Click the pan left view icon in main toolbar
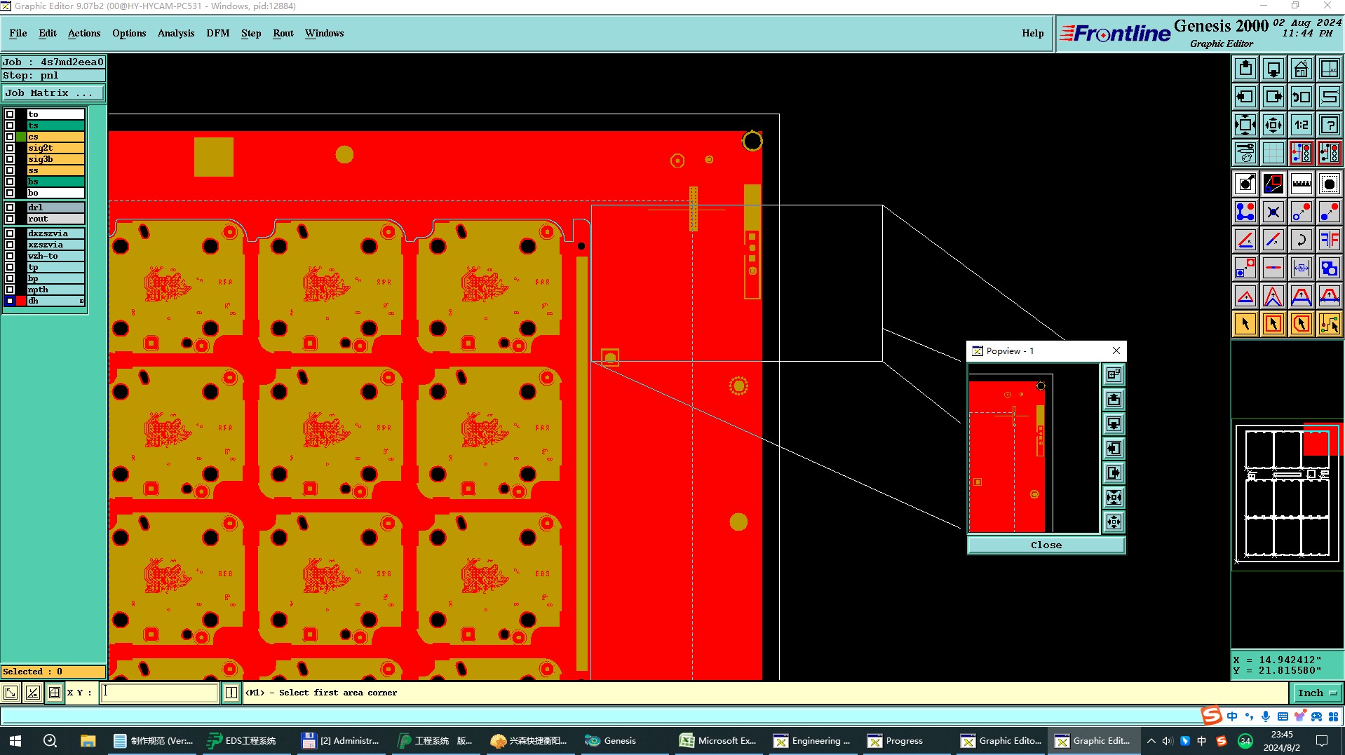The width and height of the screenshot is (1345, 755). coord(1245,97)
